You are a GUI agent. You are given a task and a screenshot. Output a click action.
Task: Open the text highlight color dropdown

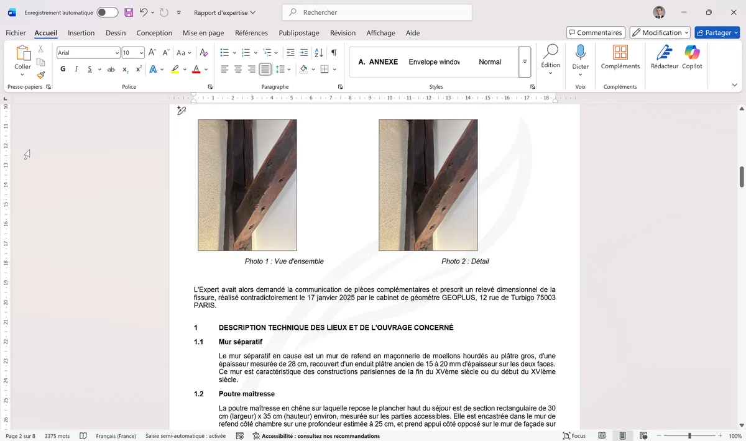(185, 68)
